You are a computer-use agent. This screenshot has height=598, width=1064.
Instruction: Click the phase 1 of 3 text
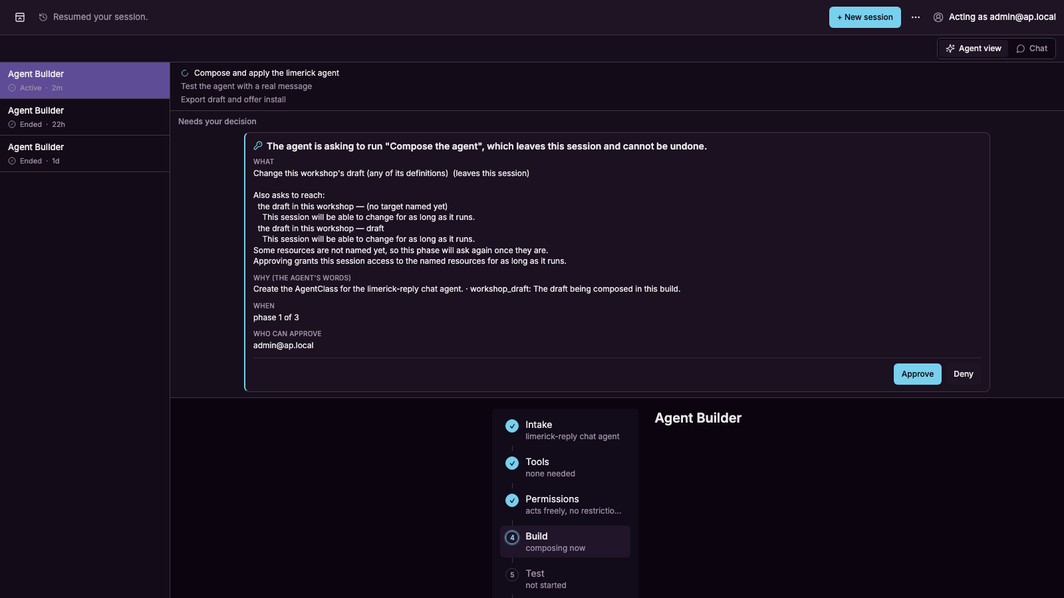tap(276, 318)
